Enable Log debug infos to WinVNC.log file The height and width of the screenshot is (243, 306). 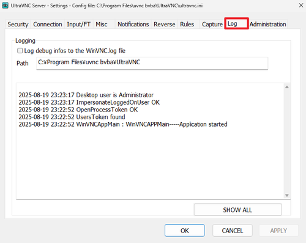(x=20, y=51)
